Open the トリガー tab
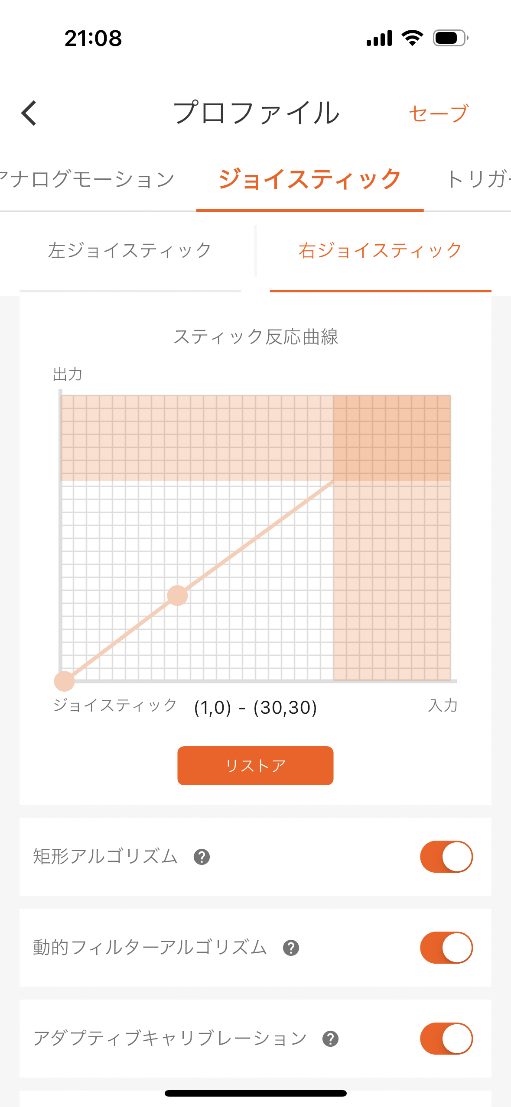 tap(477, 179)
